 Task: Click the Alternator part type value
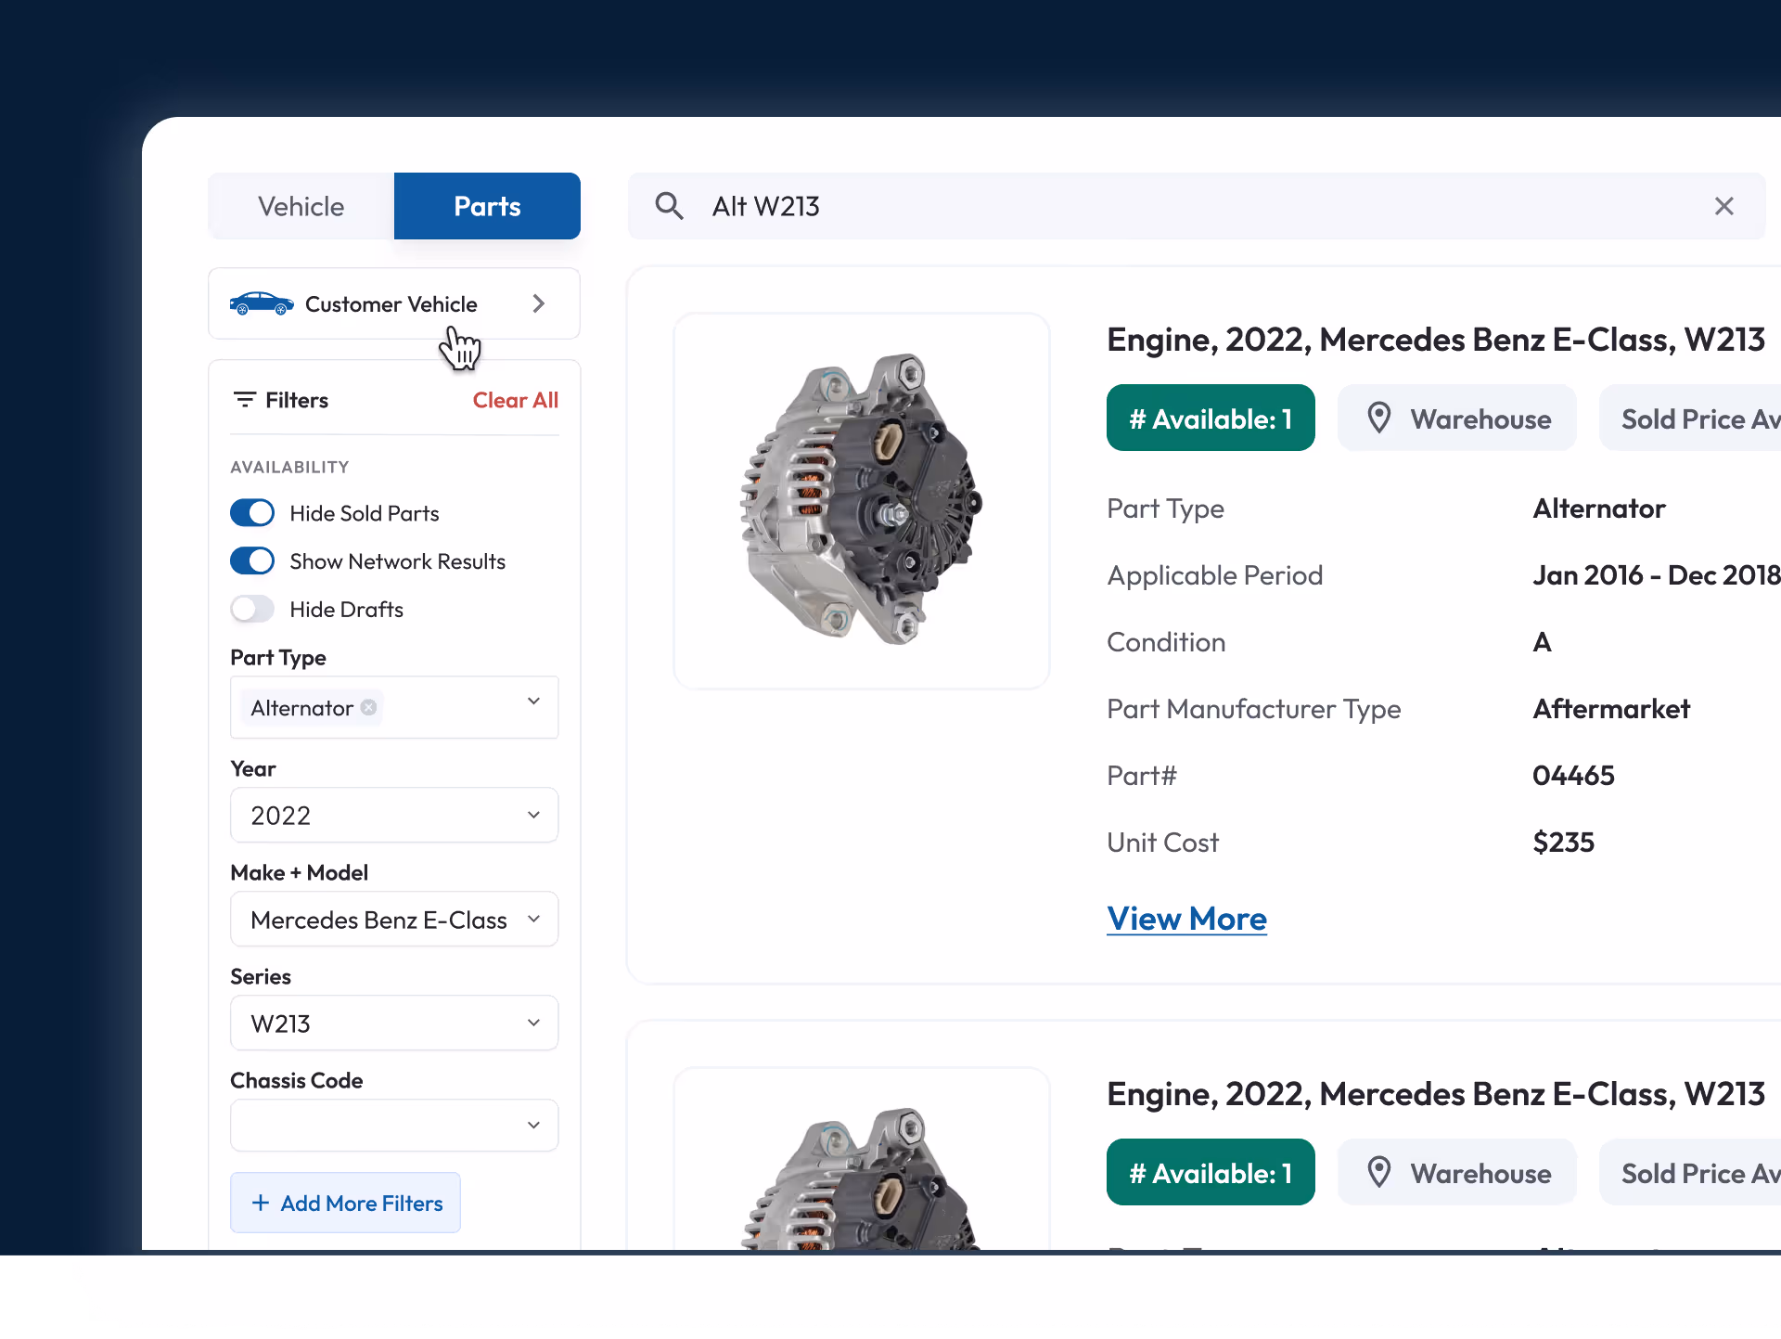coord(1599,509)
